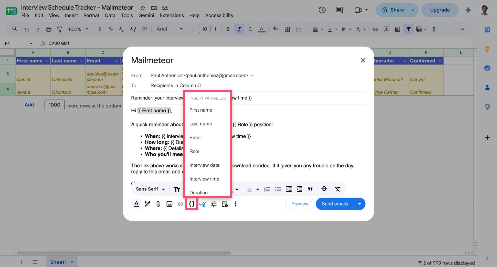Open version history clock icon
The width and height of the screenshot is (497, 267).
(x=322, y=10)
